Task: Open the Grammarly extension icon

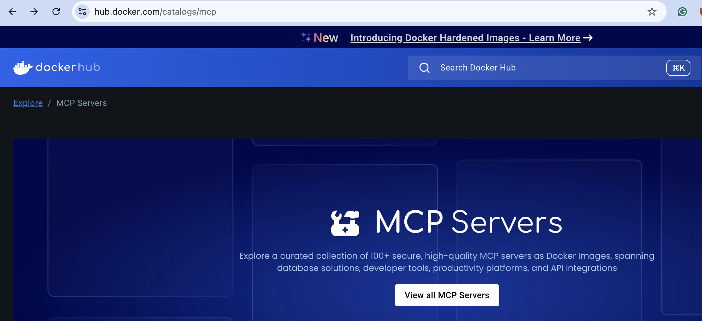Action: pyautogui.click(x=682, y=12)
